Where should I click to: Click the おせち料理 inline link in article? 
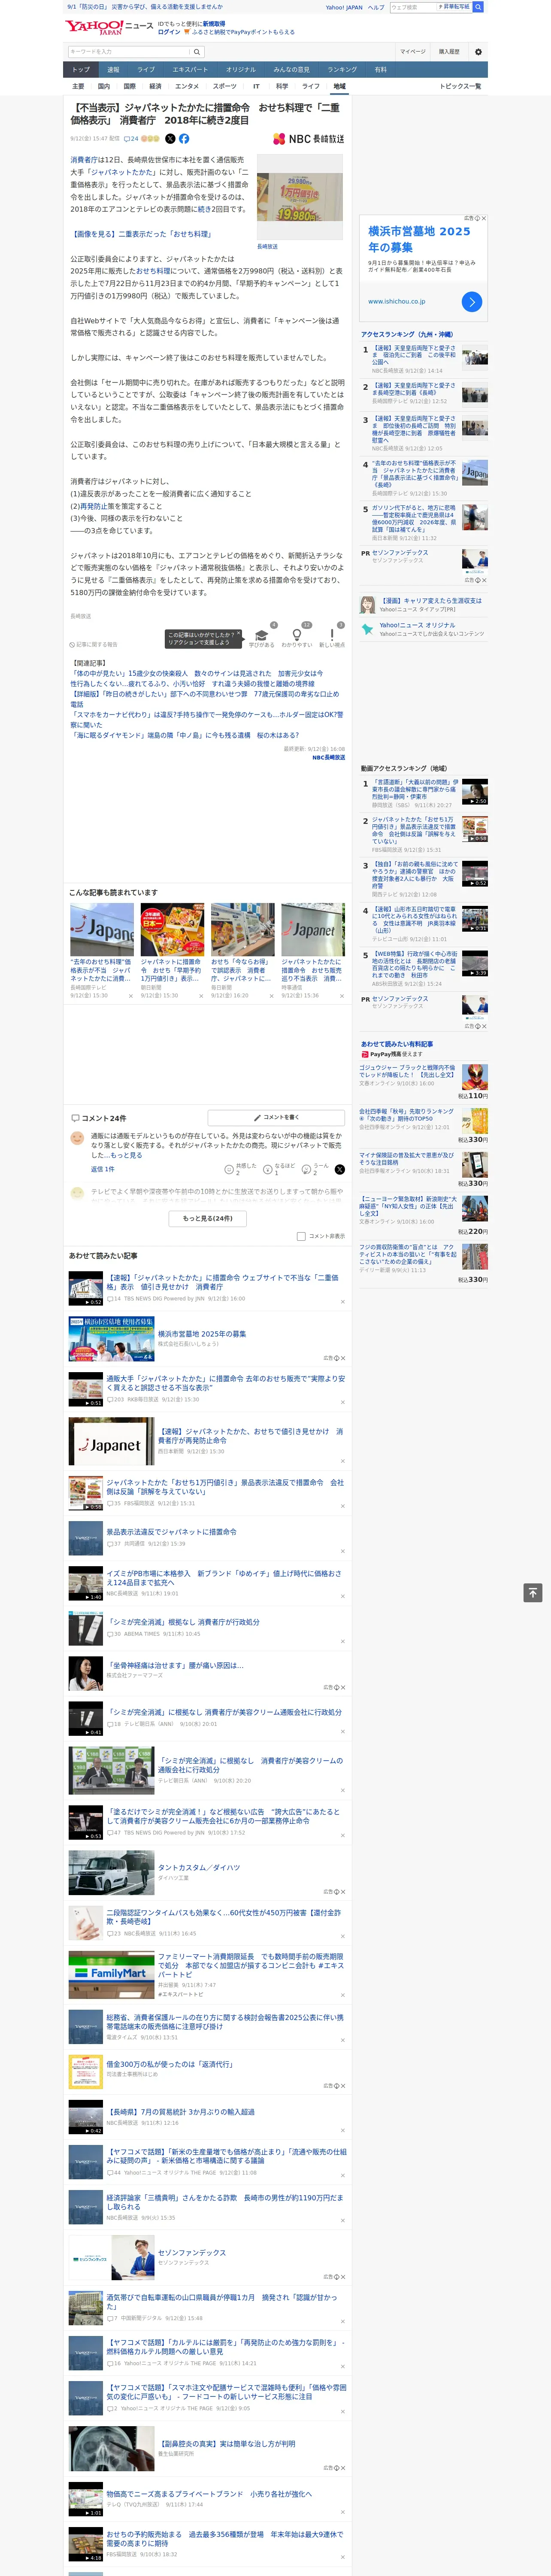(154, 271)
